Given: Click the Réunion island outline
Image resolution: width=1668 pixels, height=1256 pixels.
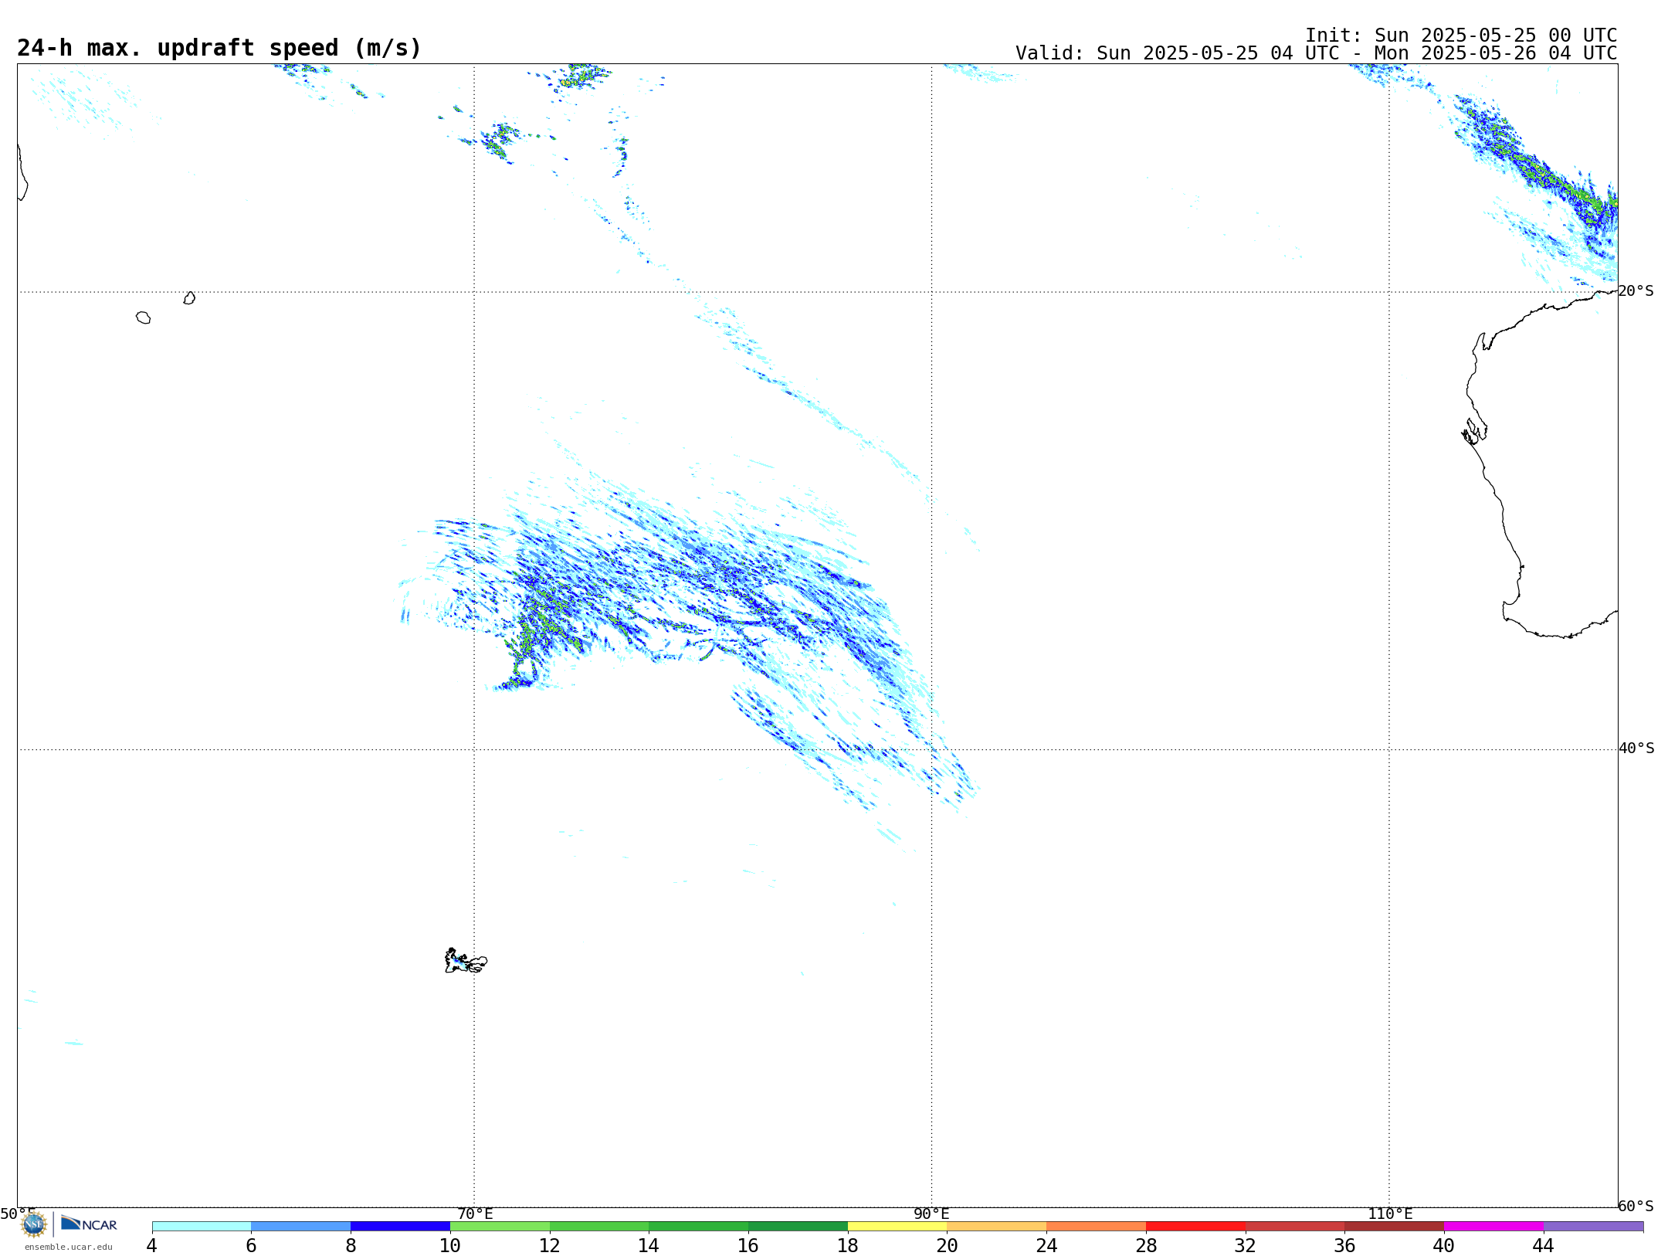Looking at the screenshot, I should pos(143,317).
